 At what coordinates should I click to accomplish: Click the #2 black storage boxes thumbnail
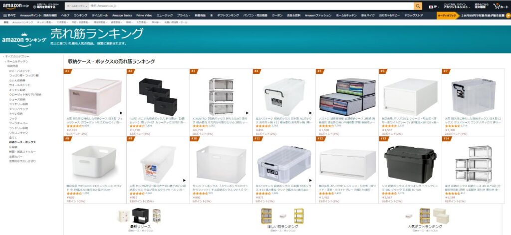[x=158, y=97]
